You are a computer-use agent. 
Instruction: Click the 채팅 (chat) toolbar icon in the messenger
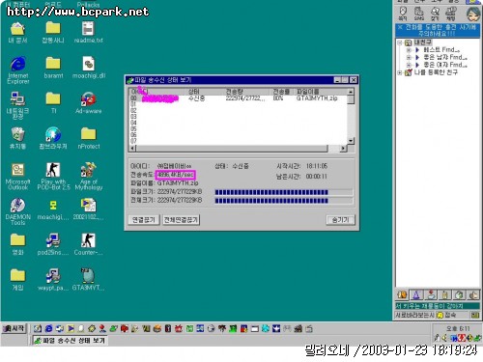coord(450,14)
